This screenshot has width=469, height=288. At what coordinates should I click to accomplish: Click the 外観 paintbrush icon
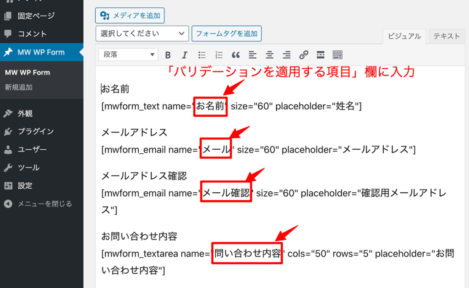pyautogui.click(x=8, y=114)
